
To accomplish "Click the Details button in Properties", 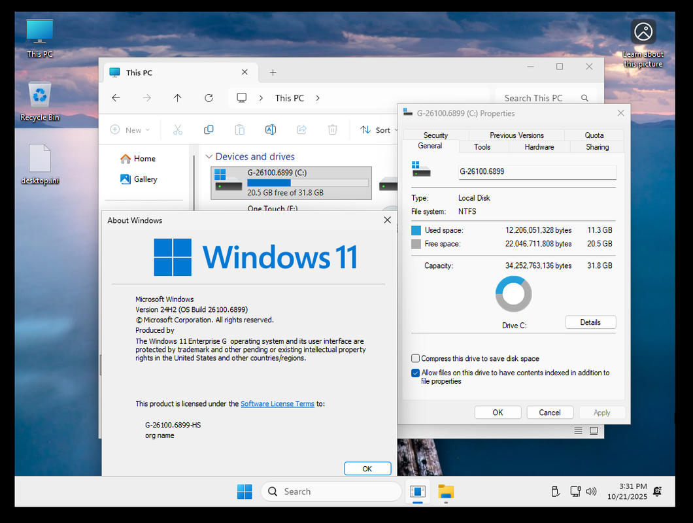I will pos(590,322).
